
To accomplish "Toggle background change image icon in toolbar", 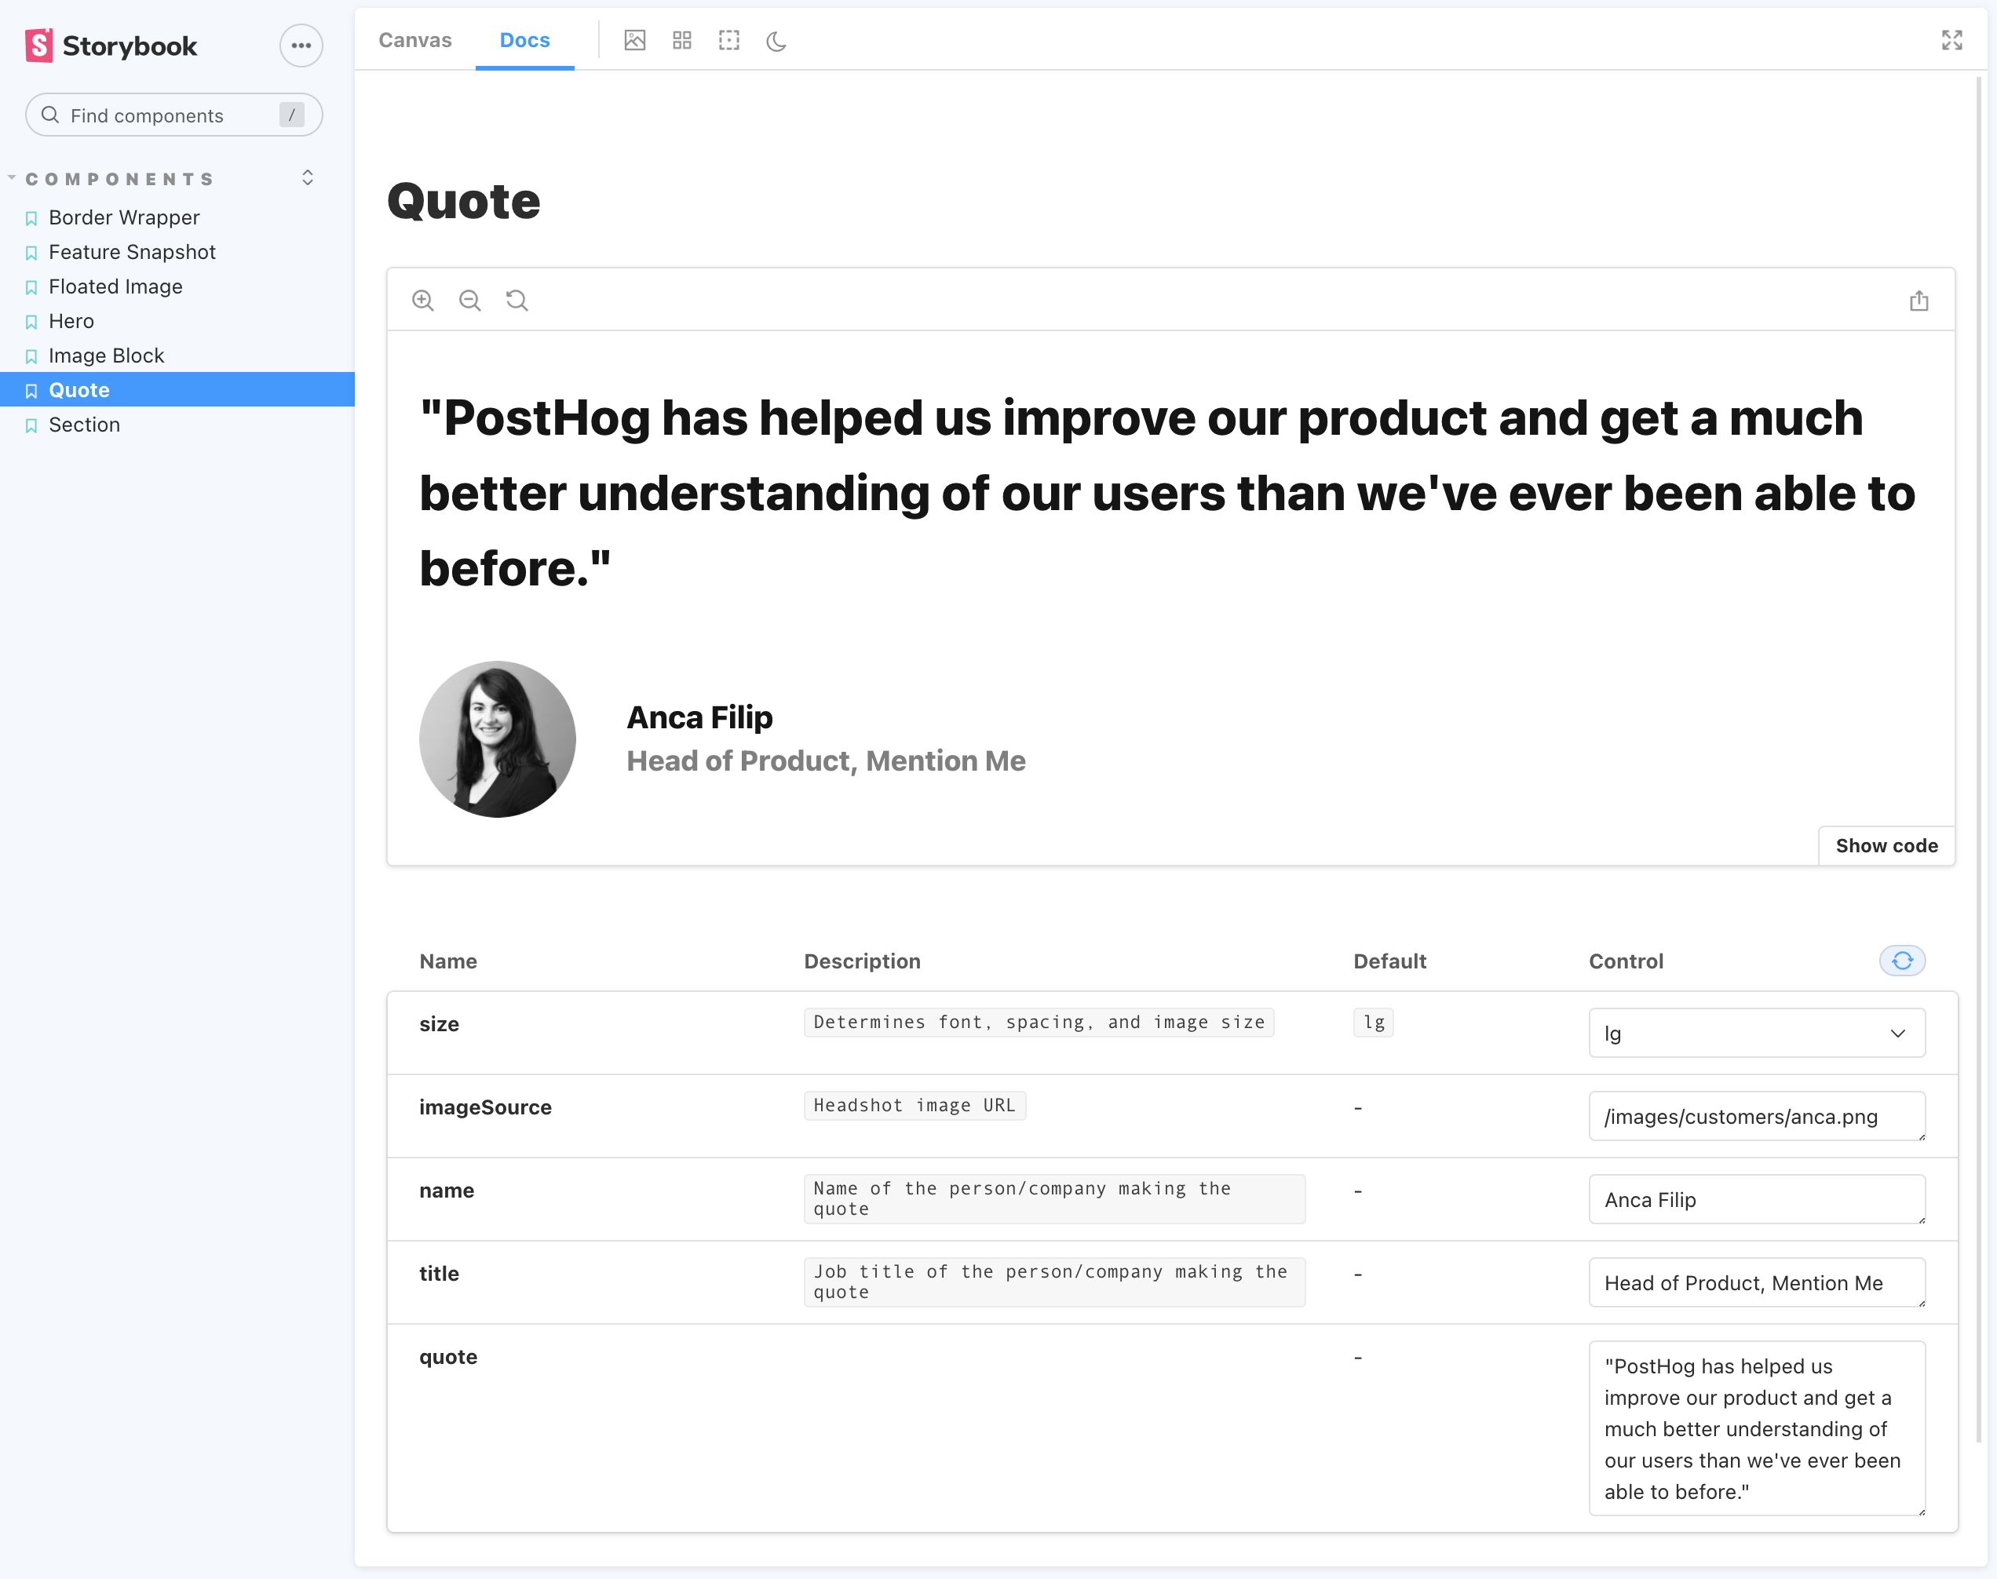I will (x=634, y=41).
